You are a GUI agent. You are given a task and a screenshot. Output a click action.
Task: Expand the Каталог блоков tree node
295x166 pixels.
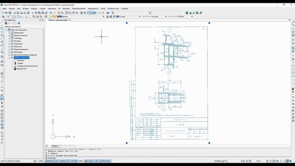coord(9,36)
